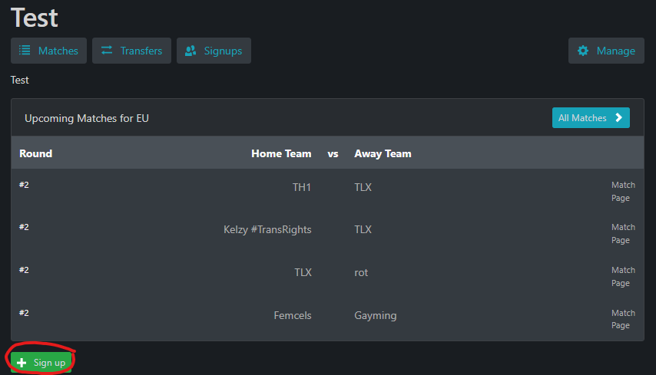Image resolution: width=656 pixels, height=375 pixels.
Task: Click the gear icon on Manage button
Action: (x=583, y=51)
